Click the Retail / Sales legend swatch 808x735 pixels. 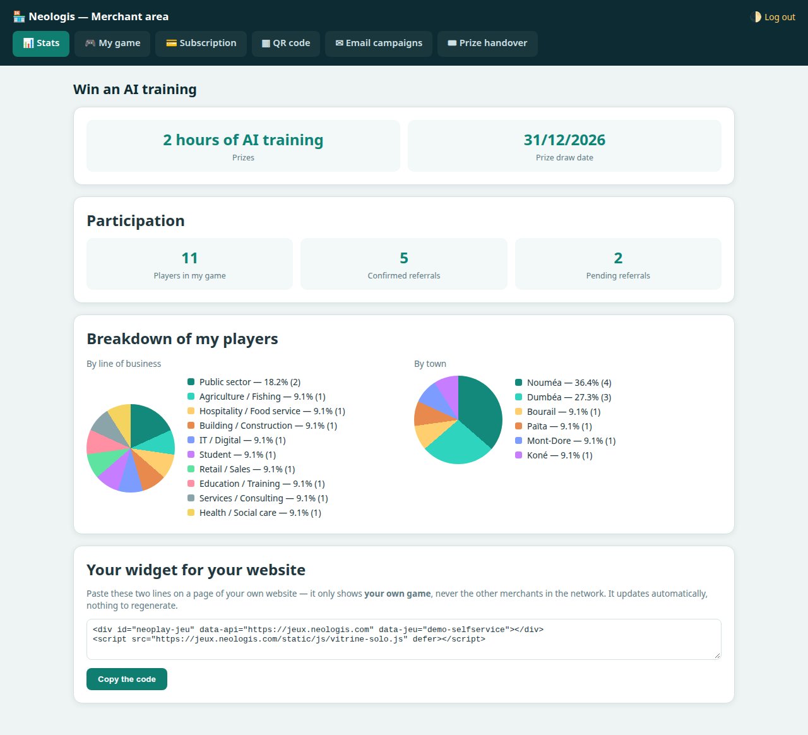pyautogui.click(x=191, y=469)
